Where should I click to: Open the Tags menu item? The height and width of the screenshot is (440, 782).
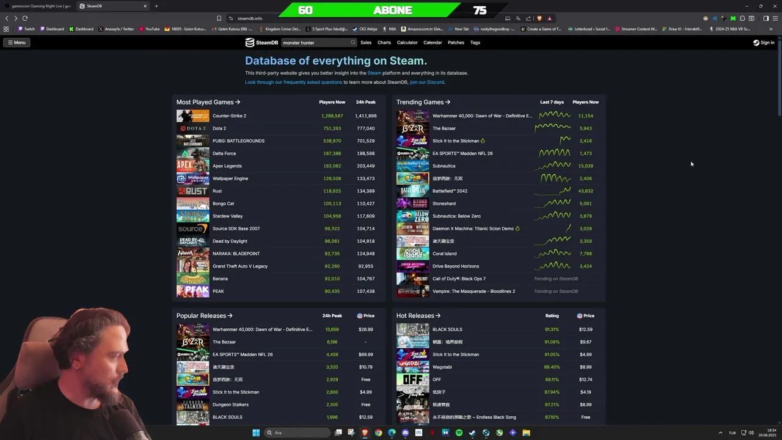475,43
